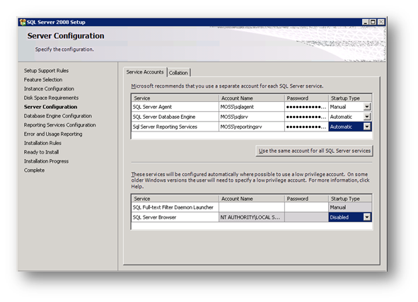418x302 pixels.
Task: Edit the MOSS\sqlagent account name field
Action: pos(252,107)
